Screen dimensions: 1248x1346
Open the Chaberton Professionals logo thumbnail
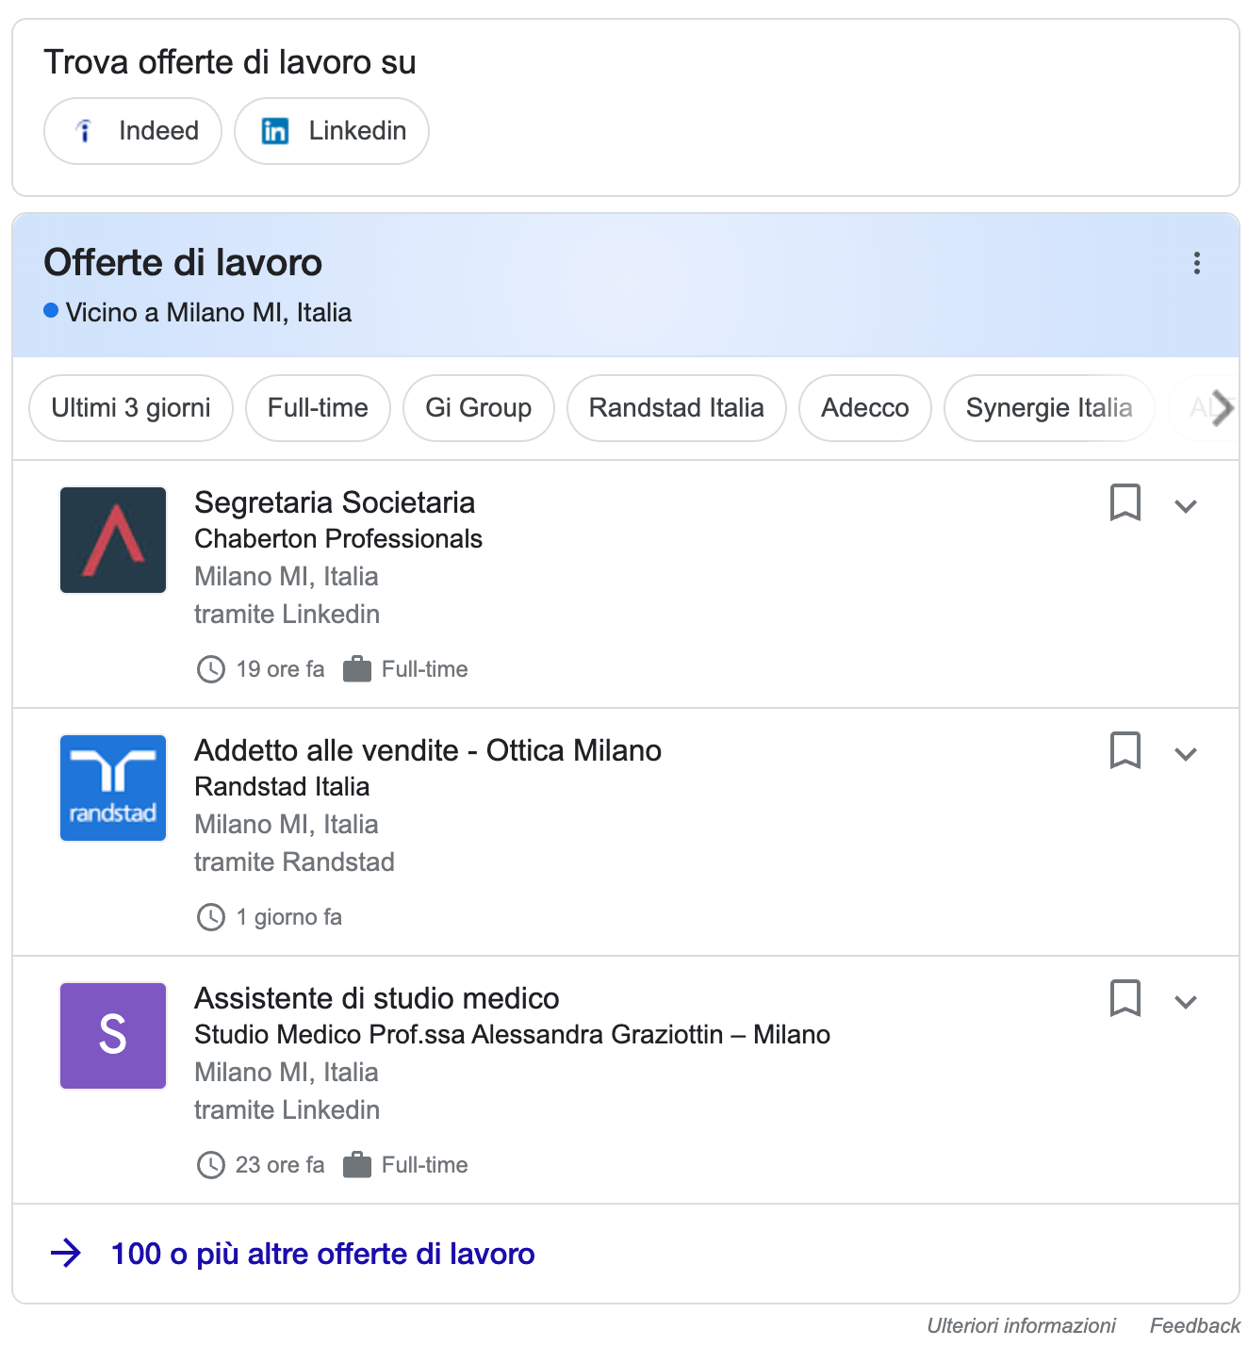pyautogui.click(x=113, y=540)
